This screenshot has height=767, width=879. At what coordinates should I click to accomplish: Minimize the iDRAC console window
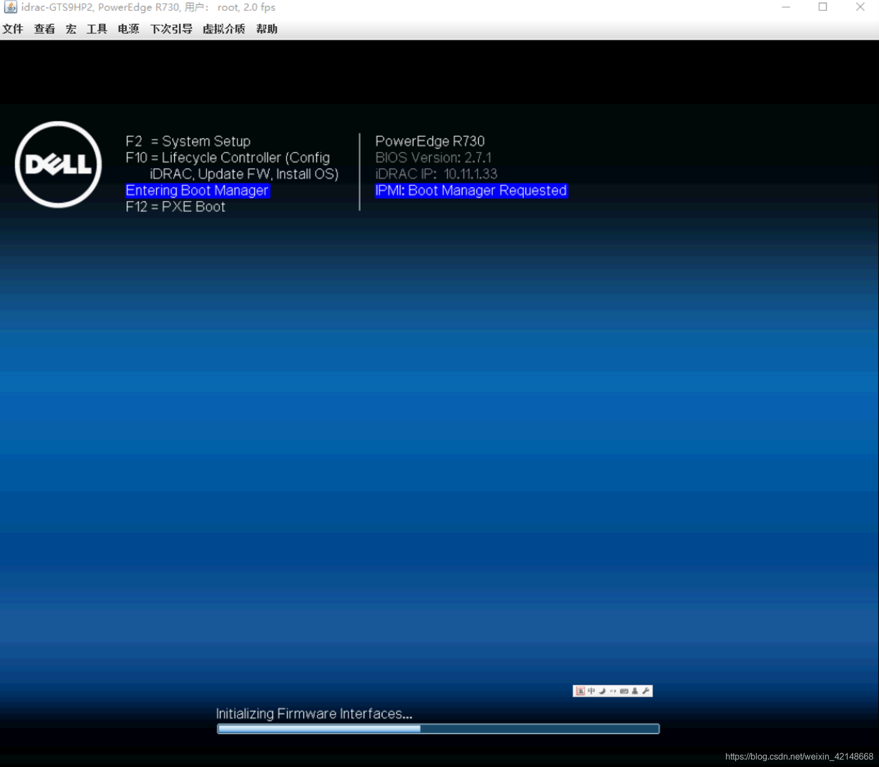[x=786, y=7]
